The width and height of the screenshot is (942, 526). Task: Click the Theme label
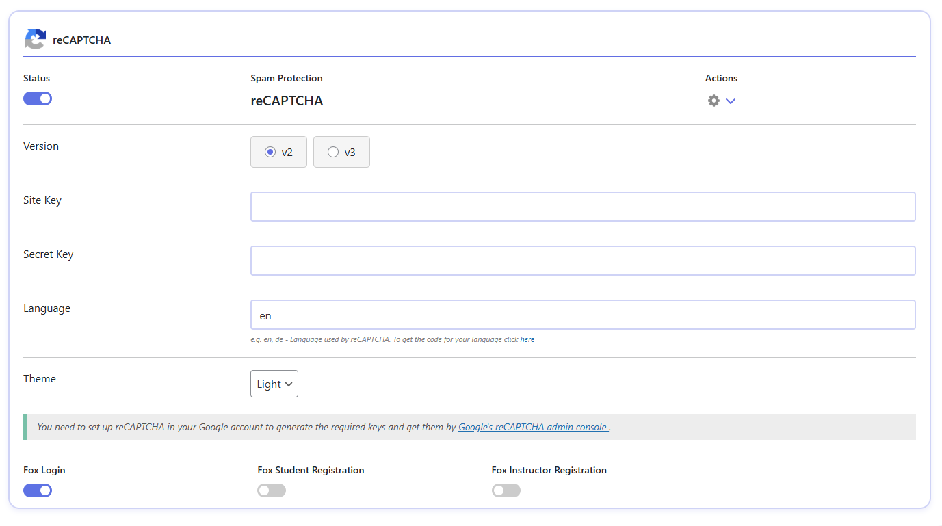pos(40,379)
